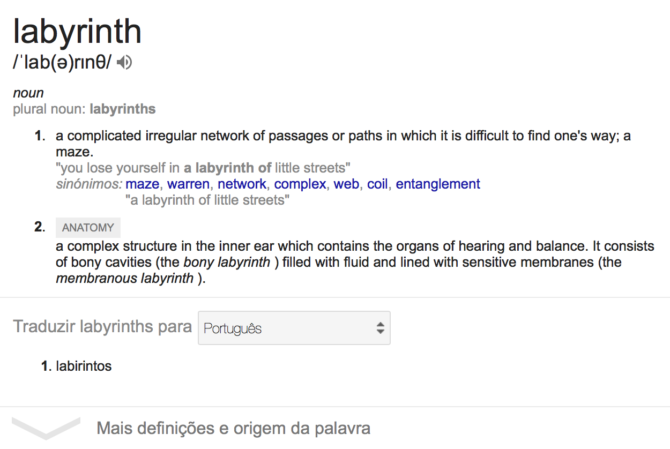Viewport: 670px width, 449px height.
Task: Open the 'maze' synonym link
Action: coord(142,184)
